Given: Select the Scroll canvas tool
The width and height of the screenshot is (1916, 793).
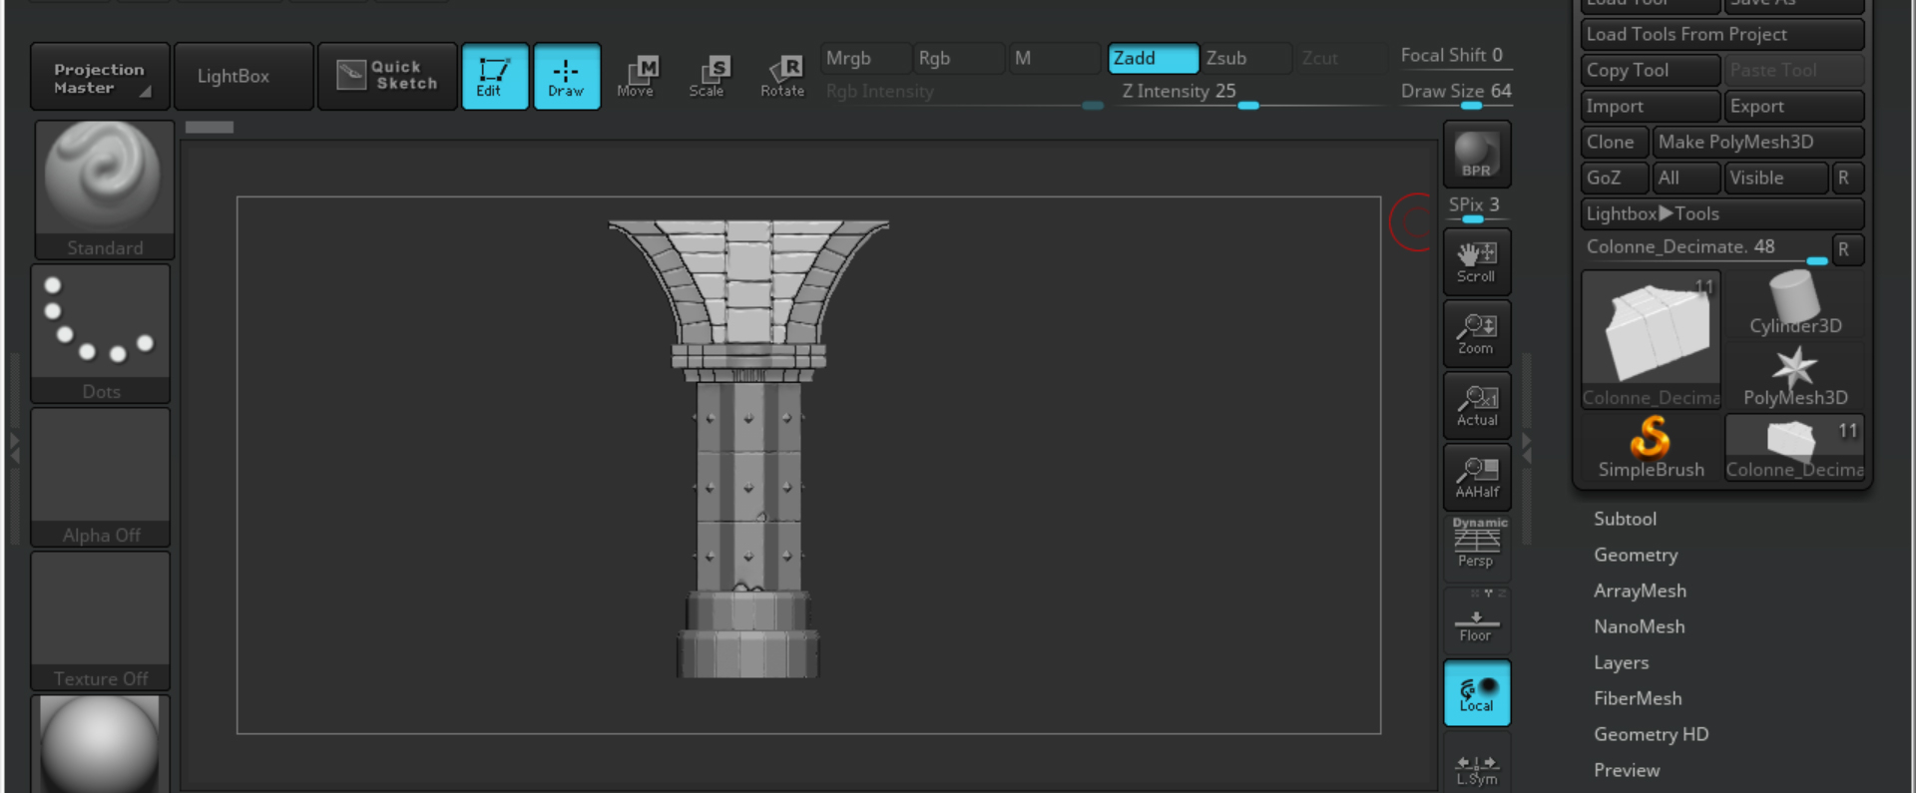Looking at the screenshot, I should (1477, 262).
